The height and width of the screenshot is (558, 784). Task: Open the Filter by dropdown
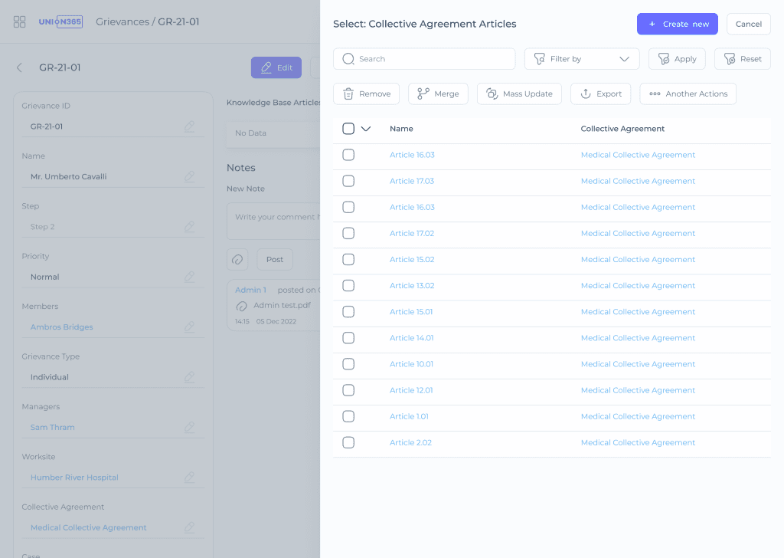[582, 58]
